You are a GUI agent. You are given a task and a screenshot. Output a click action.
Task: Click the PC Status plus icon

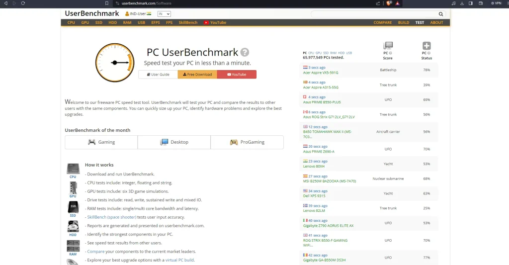426,46
